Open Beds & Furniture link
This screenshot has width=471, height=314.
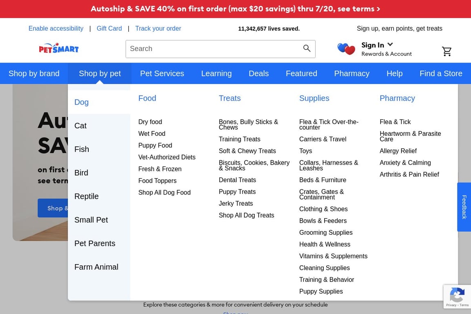[323, 180]
